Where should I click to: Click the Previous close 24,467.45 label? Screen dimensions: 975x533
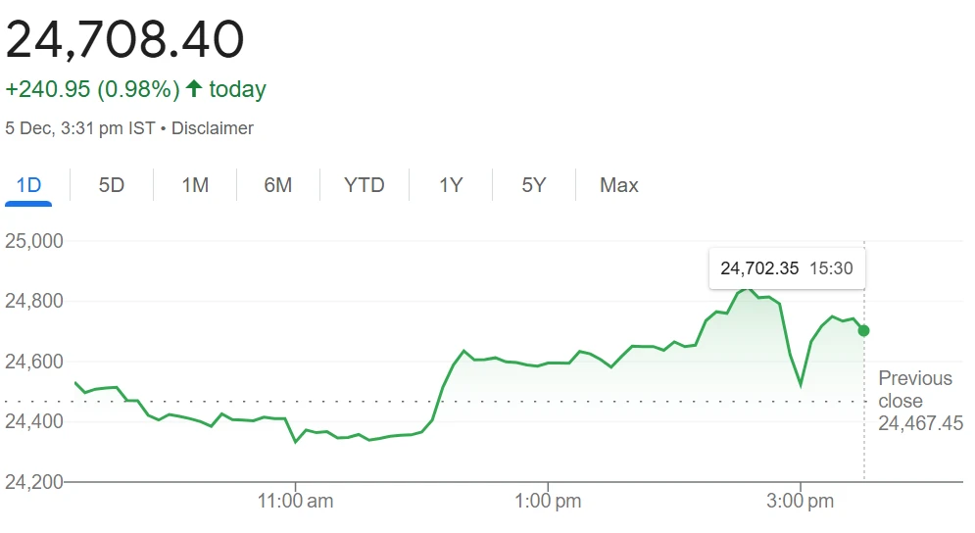[919, 401]
